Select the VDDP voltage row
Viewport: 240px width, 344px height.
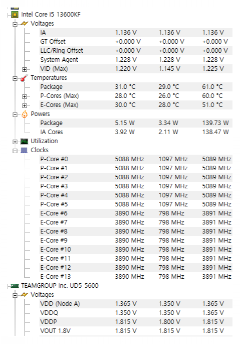pyautogui.click(x=136, y=322)
